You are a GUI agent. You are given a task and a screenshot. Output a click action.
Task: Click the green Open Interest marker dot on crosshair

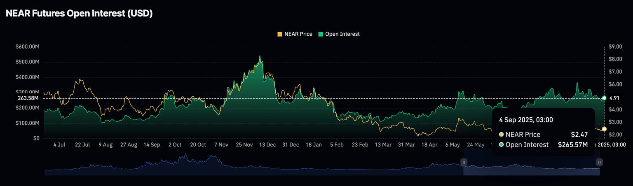[x=604, y=98]
